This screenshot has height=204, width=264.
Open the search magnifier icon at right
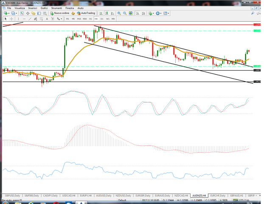[x=253, y=13]
